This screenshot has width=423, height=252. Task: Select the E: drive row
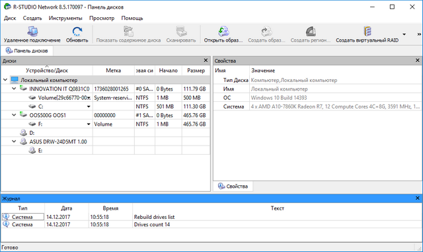coord(105,150)
